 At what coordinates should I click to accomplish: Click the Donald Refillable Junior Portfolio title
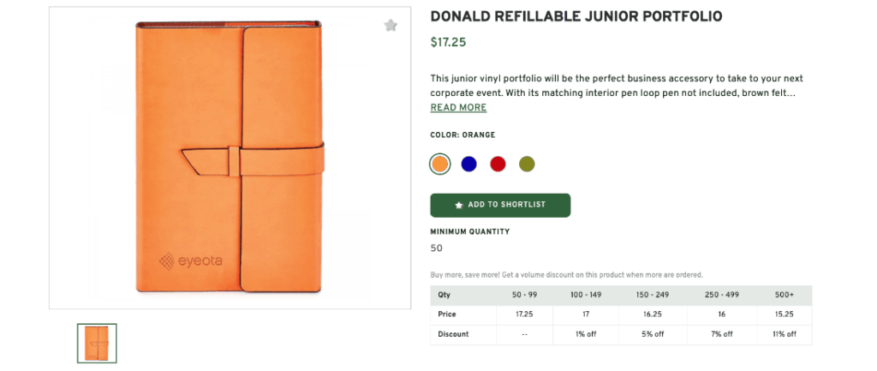(576, 16)
